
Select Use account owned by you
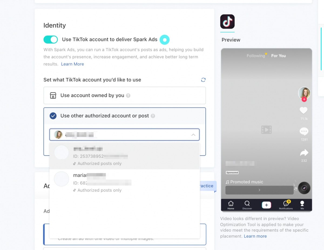pyautogui.click(x=124, y=95)
